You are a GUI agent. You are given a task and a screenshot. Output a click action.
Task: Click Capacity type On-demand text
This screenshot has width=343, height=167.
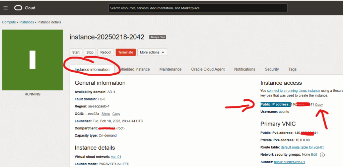[95, 136]
